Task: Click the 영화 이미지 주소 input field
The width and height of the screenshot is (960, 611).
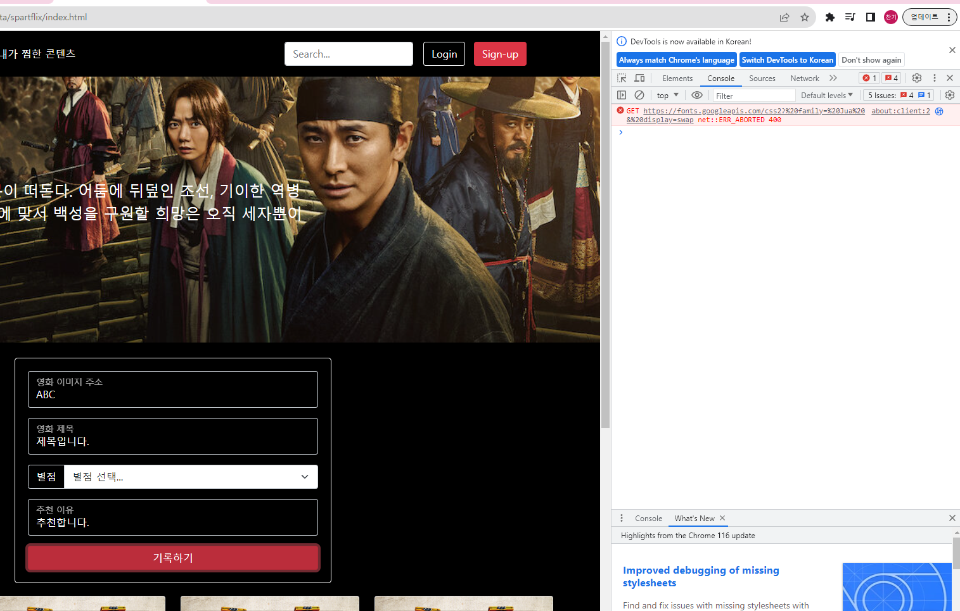Action: (173, 389)
